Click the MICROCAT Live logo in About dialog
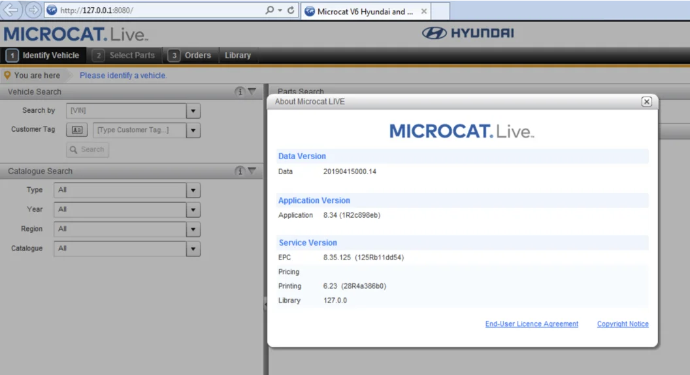The image size is (690, 375). pos(461,131)
